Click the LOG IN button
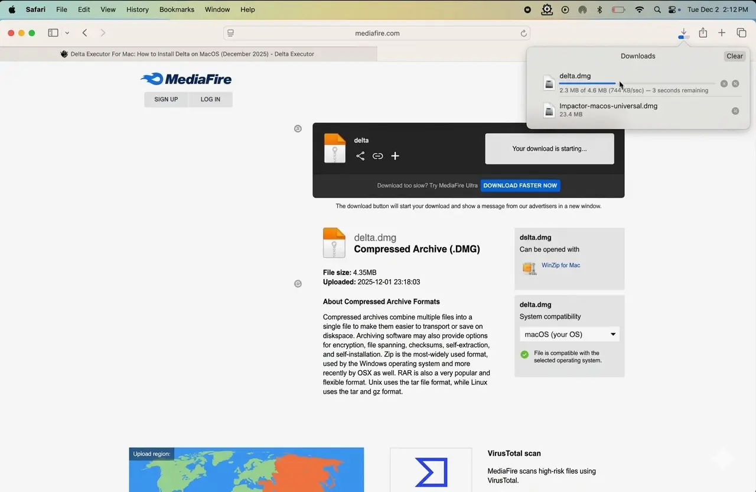 pos(210,99)
